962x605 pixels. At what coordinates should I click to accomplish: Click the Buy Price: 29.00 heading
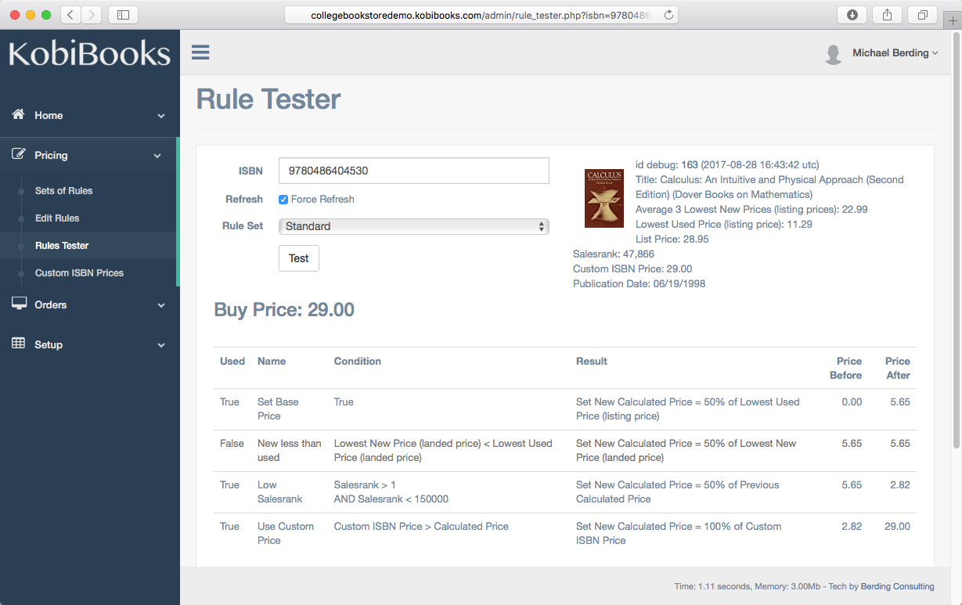[284, 310]
